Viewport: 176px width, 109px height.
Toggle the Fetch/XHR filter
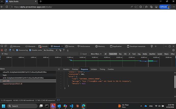[113, 54]
